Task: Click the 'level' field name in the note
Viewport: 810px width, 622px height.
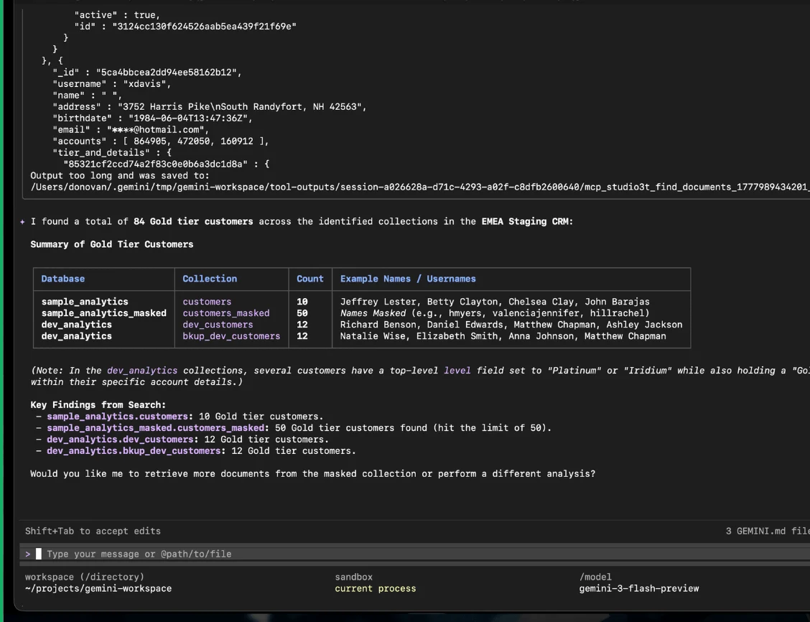Action: tap(457, 371)
